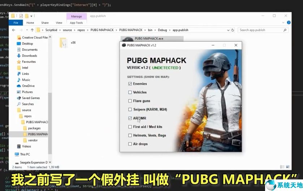Open the File menu

click(x=16, y=22)
